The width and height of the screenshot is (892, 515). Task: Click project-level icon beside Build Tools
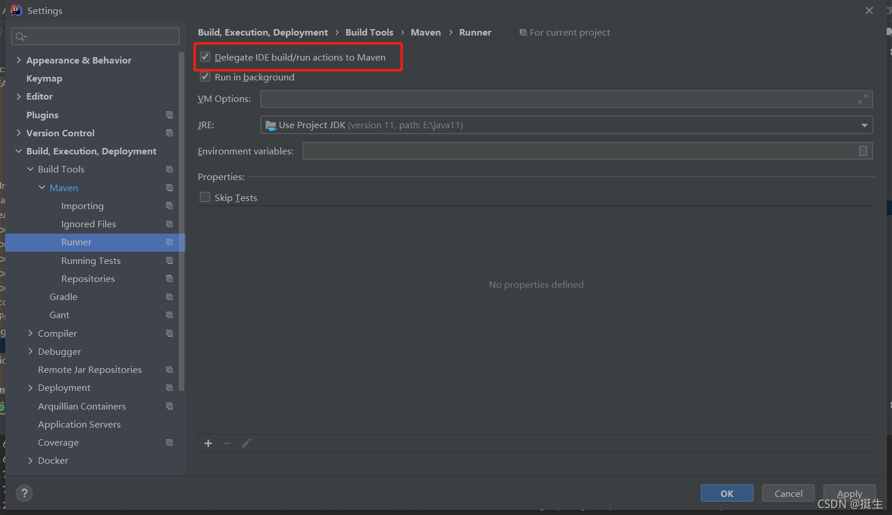[x=169, y=169]
